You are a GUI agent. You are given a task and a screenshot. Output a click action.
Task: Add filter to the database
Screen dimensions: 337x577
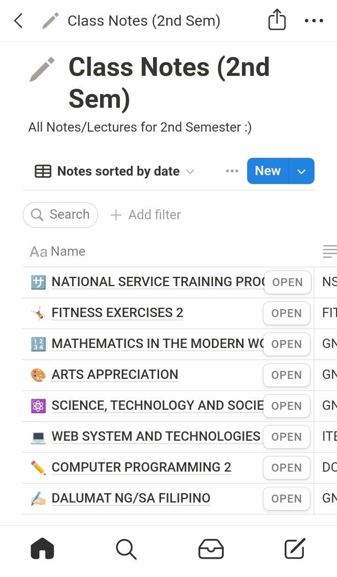(146, 215)
